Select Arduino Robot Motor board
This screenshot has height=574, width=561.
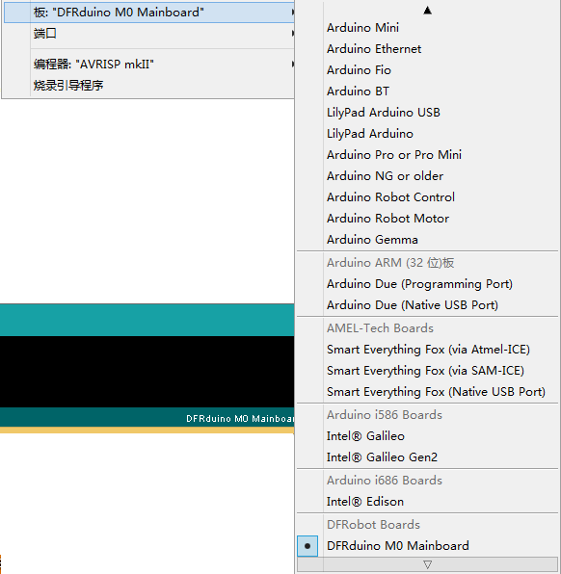pos(427,219)
